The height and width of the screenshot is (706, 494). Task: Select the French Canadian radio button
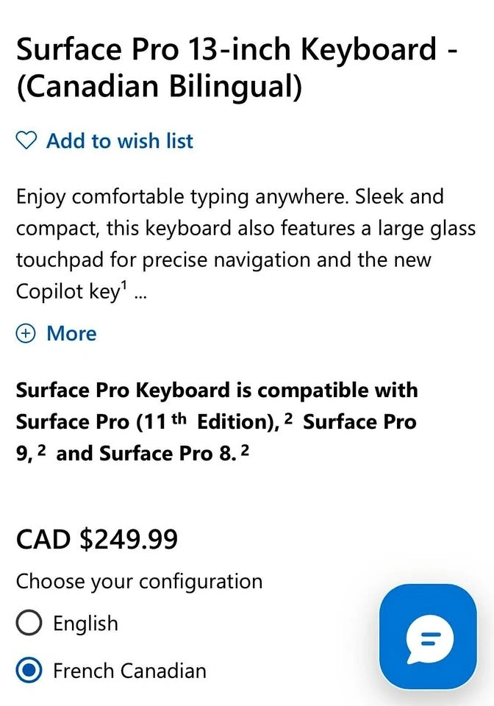click(x=29, y=671)
